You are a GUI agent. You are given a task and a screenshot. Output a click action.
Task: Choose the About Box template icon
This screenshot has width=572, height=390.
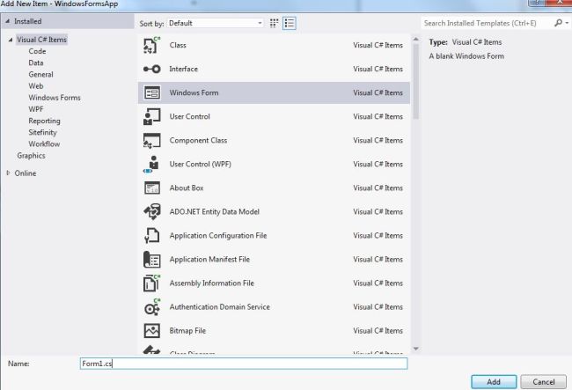[x=151, y=188]
